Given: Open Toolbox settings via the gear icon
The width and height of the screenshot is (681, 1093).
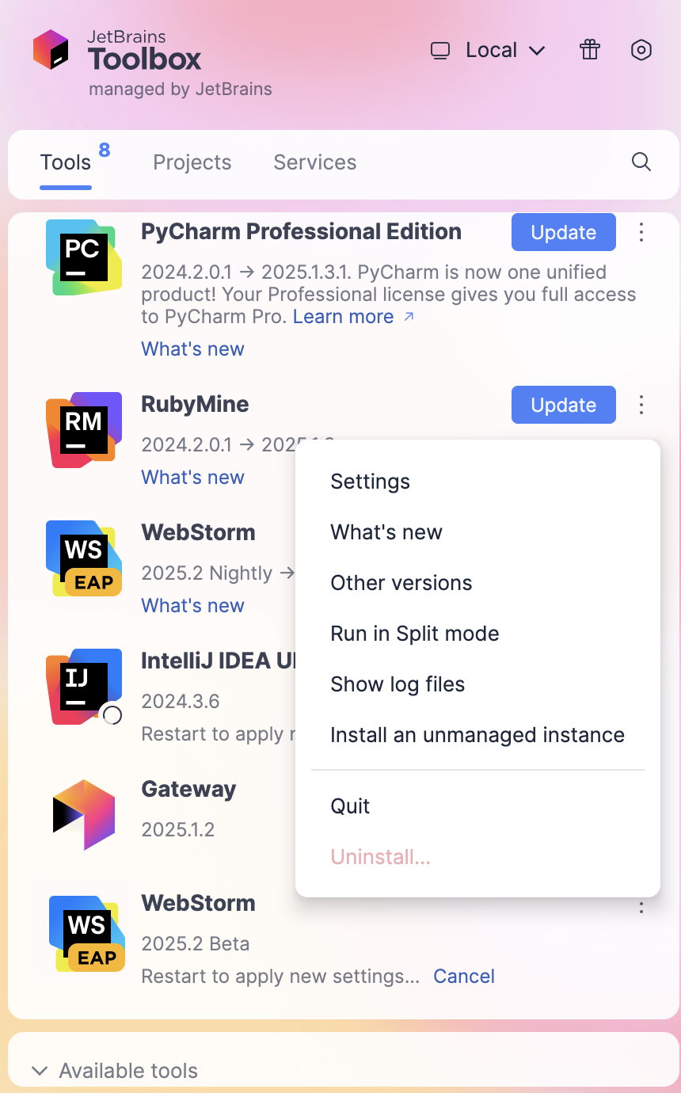Looking at the screenshot, I should pyautogui.click(x=641, y=50).
